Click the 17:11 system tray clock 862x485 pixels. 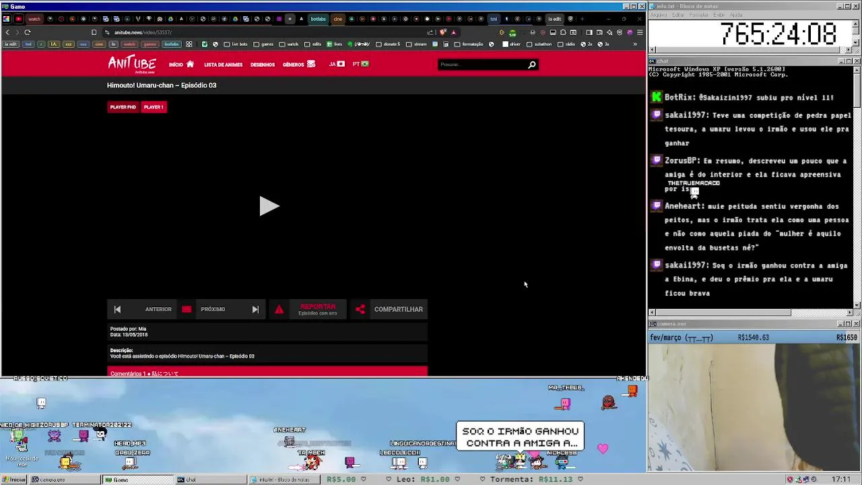click(840, 480)
